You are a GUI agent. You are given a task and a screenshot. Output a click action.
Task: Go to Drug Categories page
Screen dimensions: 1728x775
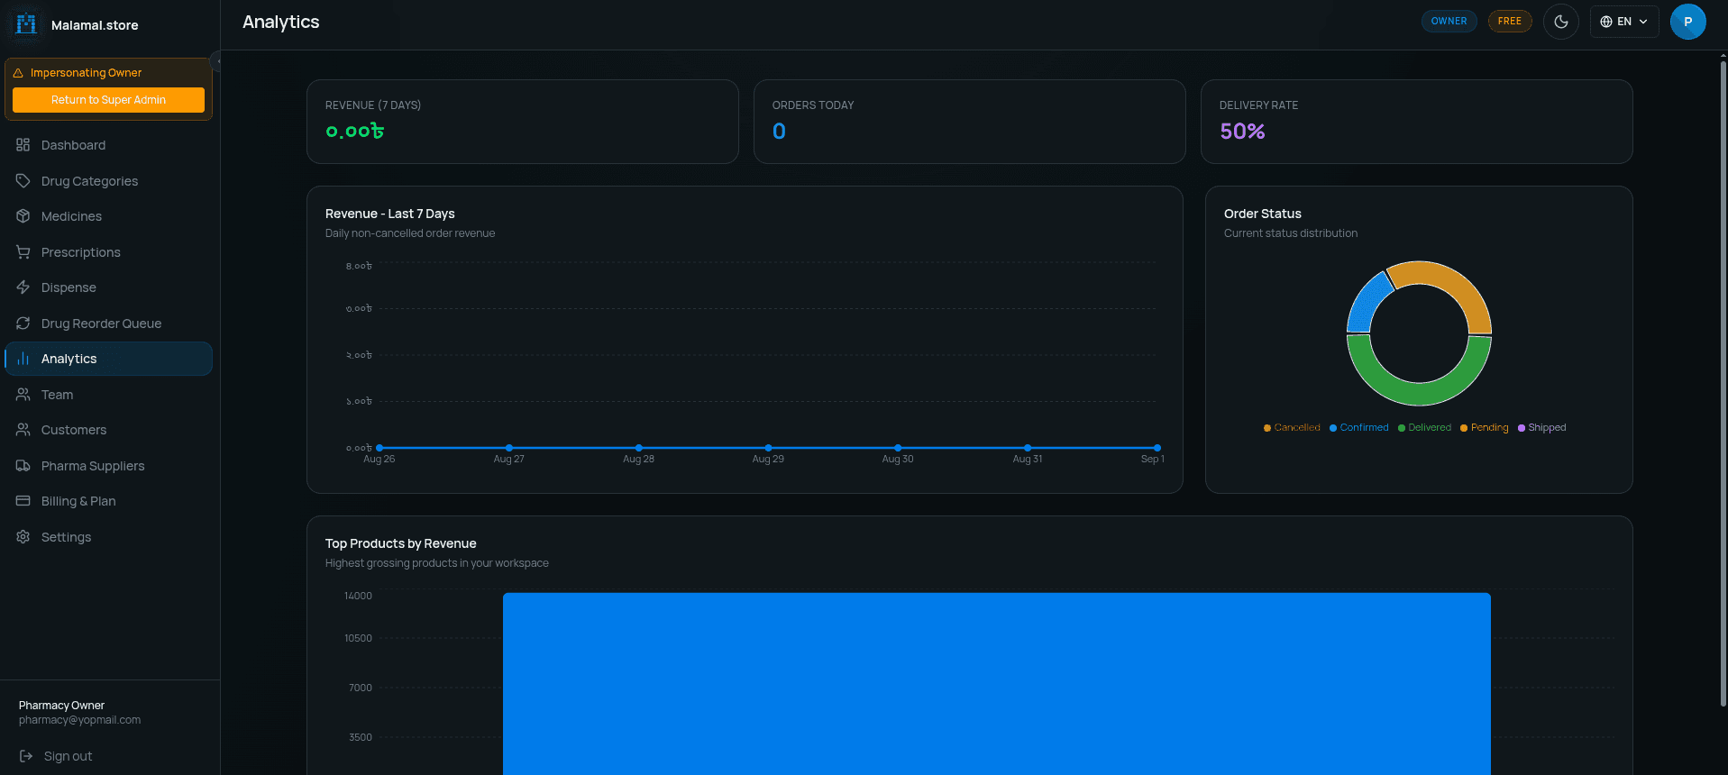108,181
